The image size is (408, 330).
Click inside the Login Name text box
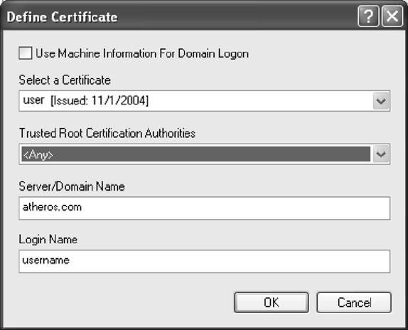pos(204,262)
